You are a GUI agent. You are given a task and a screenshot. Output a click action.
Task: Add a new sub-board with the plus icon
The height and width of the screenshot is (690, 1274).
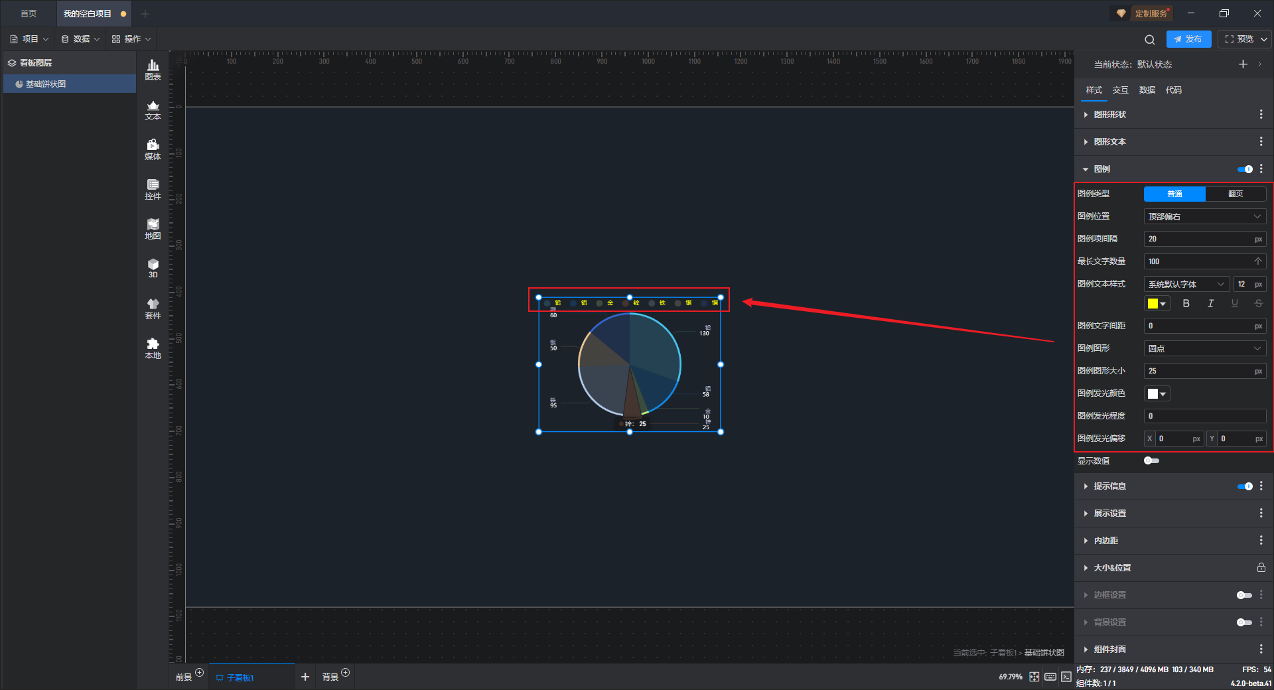coord(305,677)
